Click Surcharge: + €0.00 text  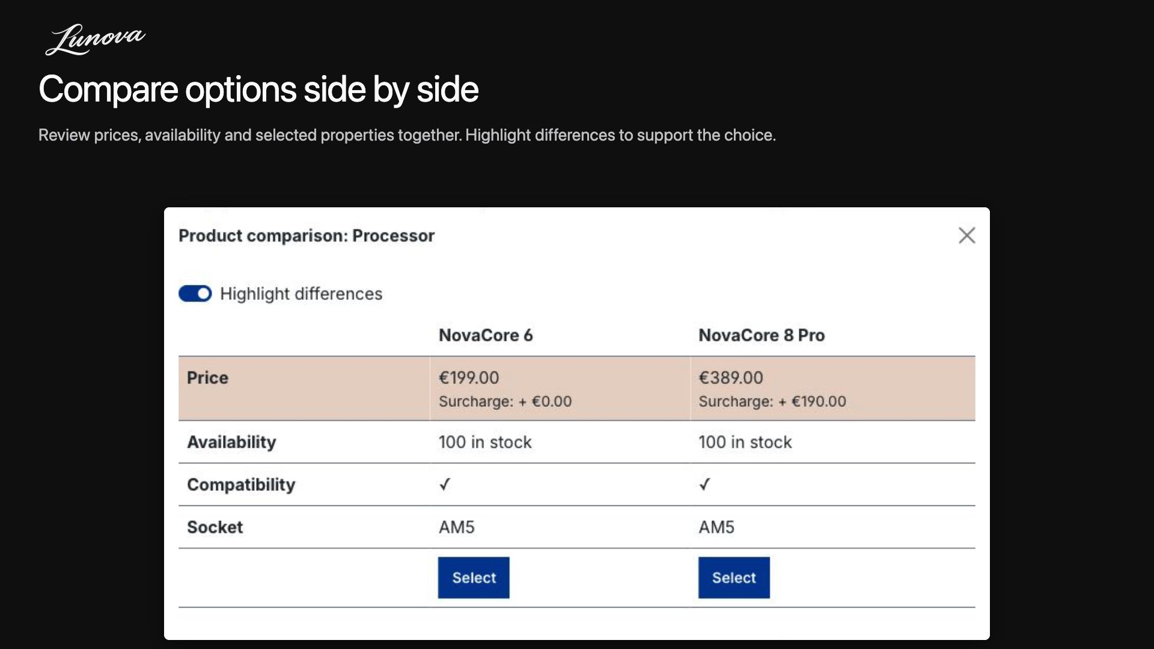[505, 401]
